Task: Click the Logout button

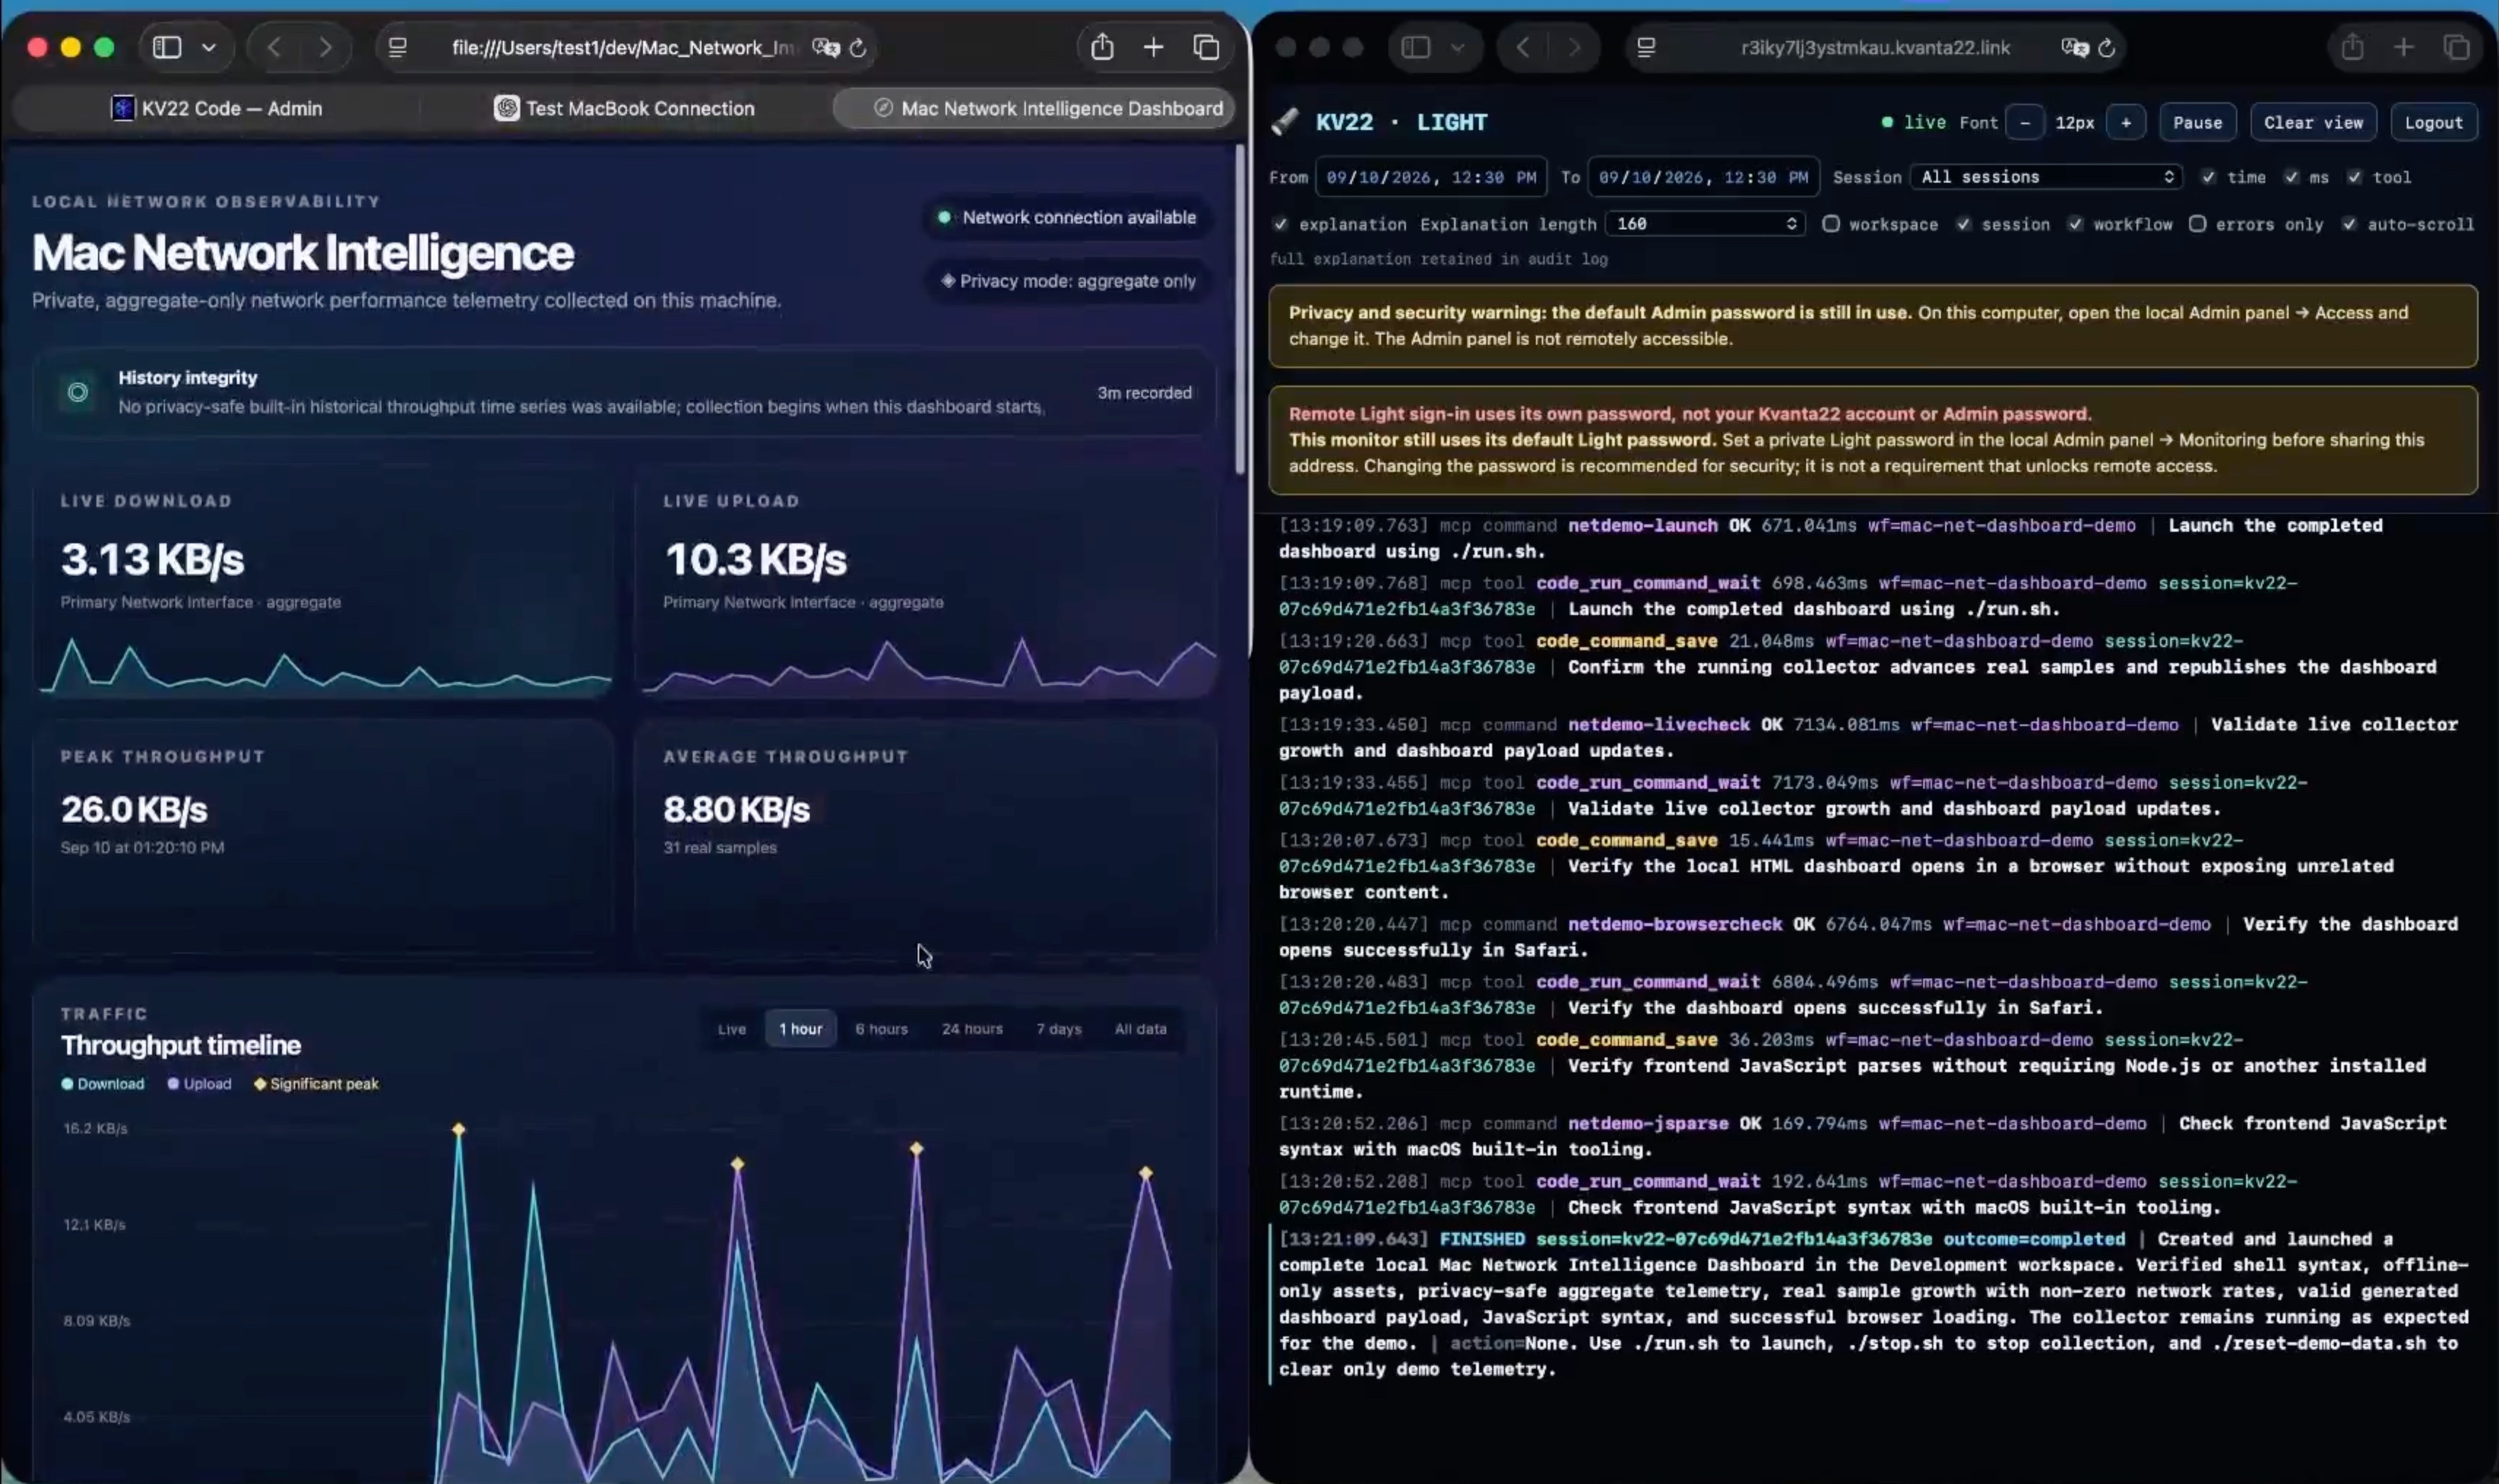Action: 2433,122
